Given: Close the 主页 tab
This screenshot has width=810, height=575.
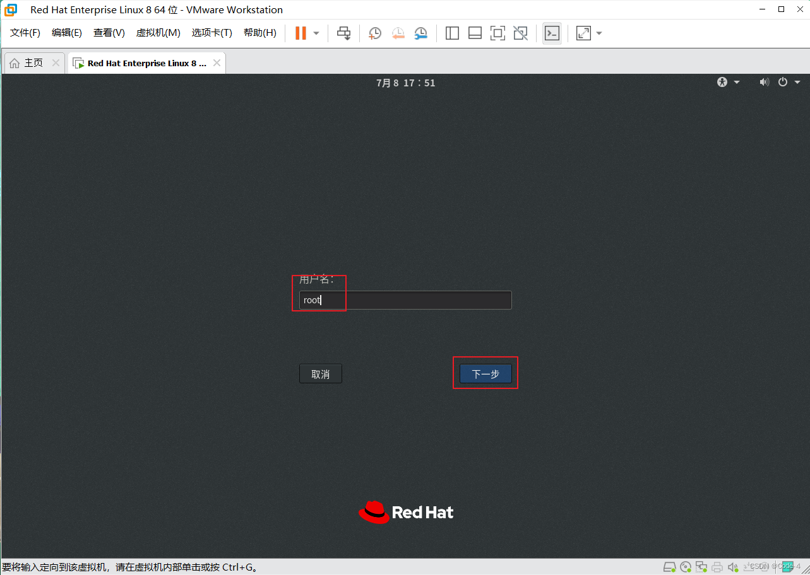Looking at the screenshot, I should tap(56, 63).
